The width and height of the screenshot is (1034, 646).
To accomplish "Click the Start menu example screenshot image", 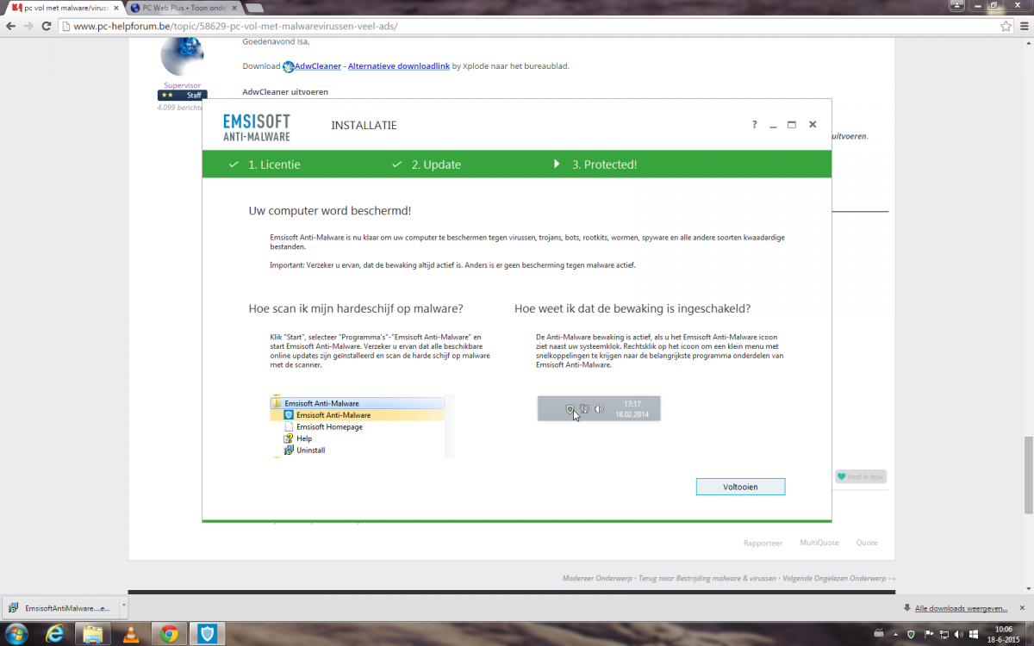I will click(x=362, y=426).
